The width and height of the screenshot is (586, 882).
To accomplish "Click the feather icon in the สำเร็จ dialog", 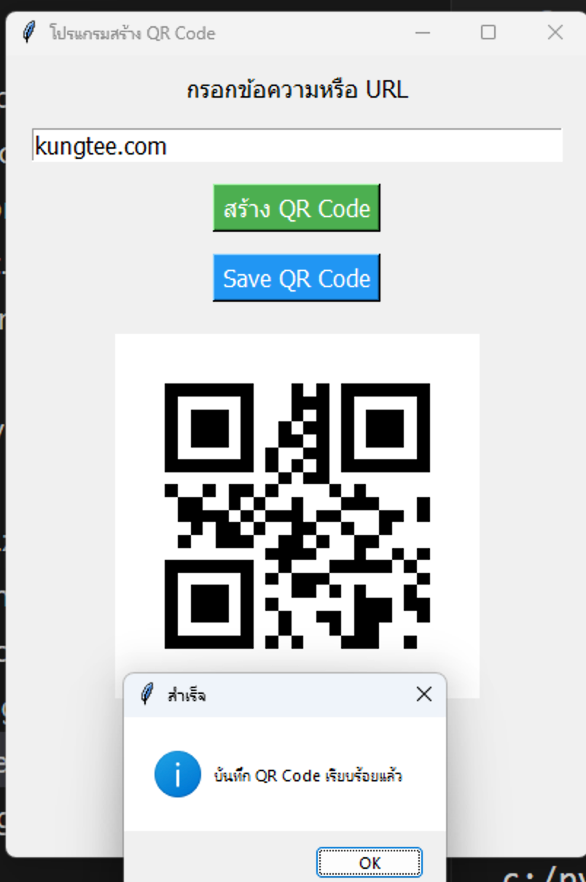I will (x=147, y=695).
